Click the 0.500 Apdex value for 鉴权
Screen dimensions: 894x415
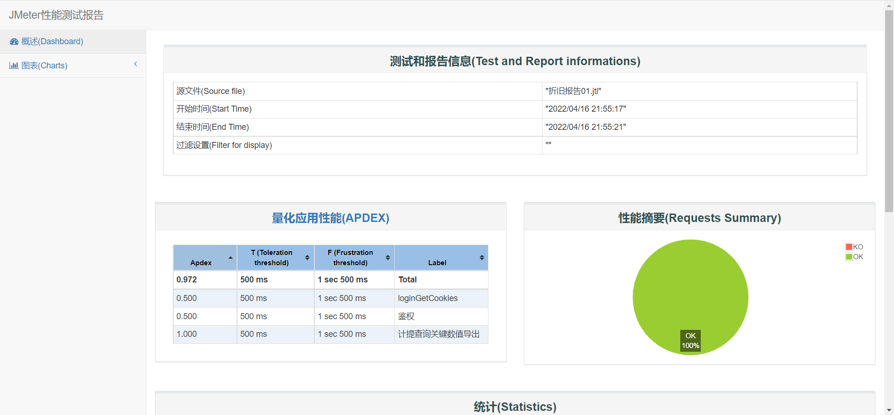click(187, 316)
